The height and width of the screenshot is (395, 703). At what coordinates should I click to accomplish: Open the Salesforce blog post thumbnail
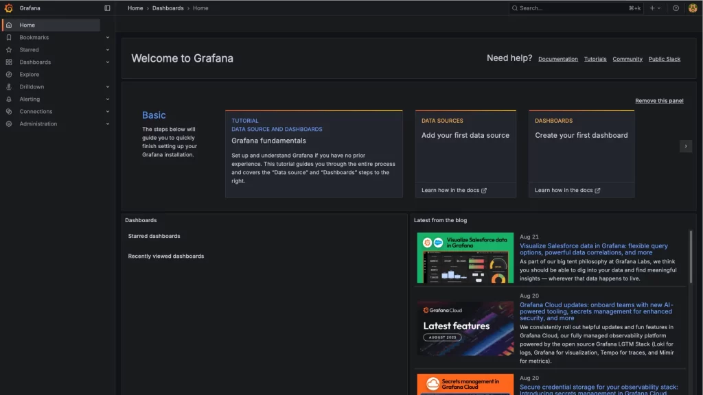pyautogui.click(x=465, y=258)
